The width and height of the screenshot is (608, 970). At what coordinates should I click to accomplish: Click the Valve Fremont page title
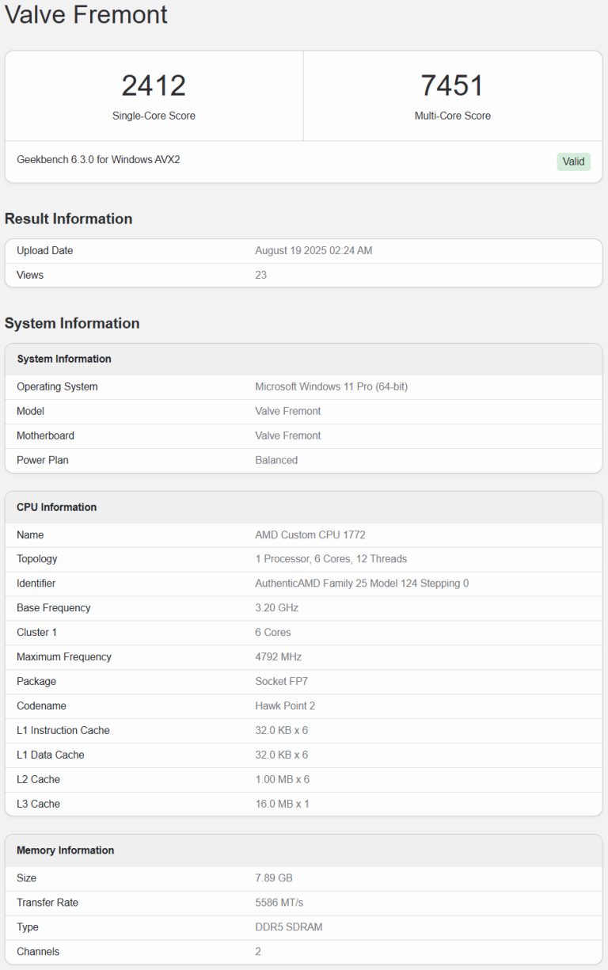(86, 14)
